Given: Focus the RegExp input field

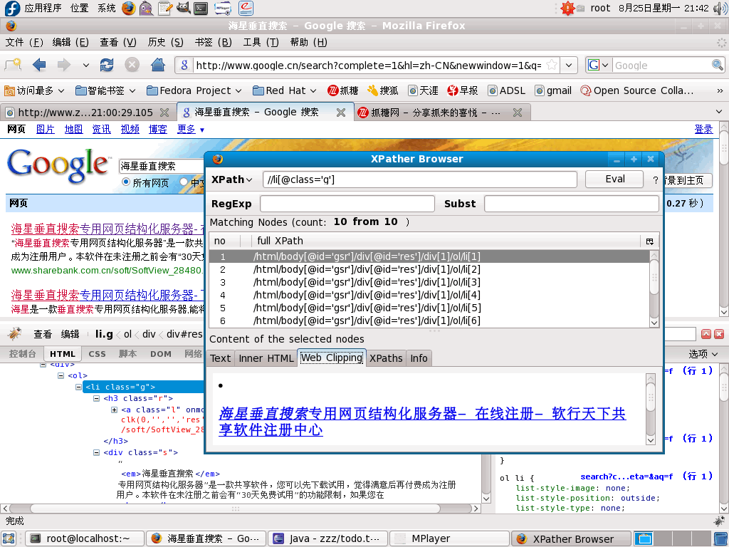Looking at the screenshot, I should [347, 204].
